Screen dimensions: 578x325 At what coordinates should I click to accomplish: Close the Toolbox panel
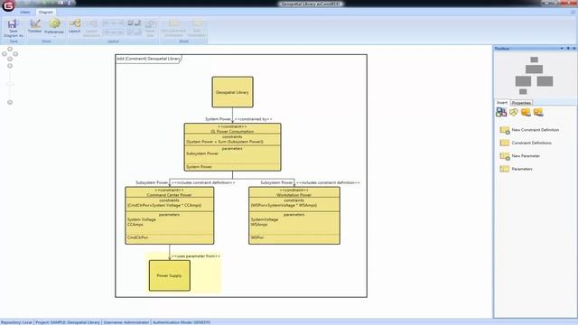[x=574, y=48]
